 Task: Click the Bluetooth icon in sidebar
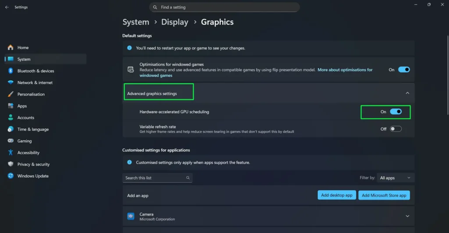pyautogui.click(x=11, y=71)
